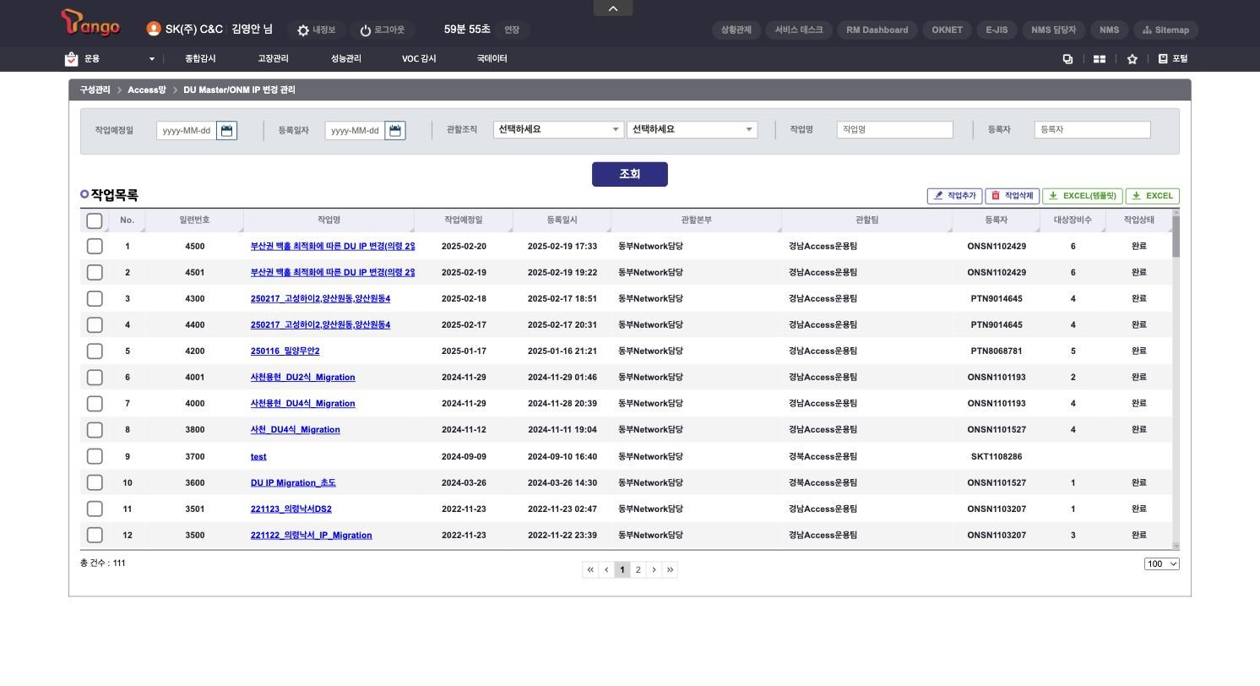Screen dimensions: 1260x686
Task: Open the 작업예정일 calendar picker
Action: (226, 130)
